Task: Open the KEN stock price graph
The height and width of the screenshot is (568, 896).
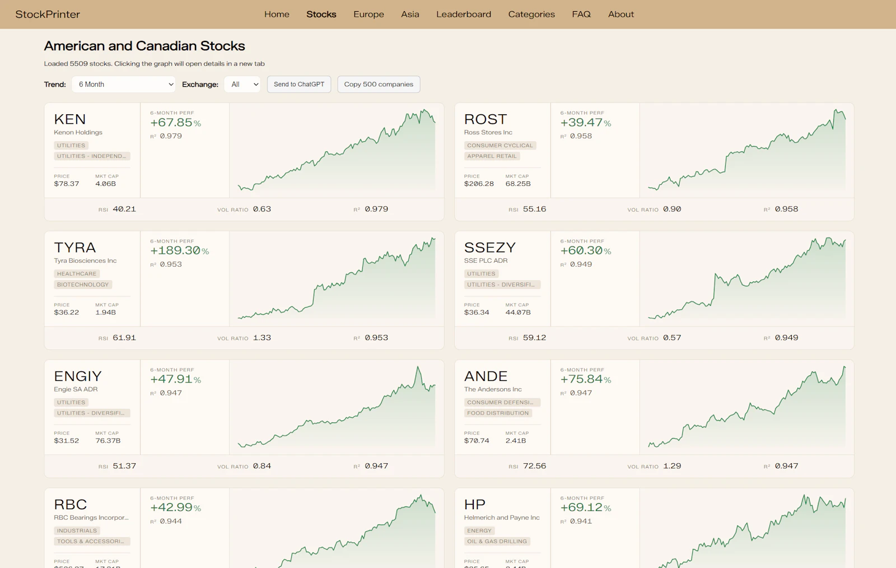Action: tap(337, 150)
